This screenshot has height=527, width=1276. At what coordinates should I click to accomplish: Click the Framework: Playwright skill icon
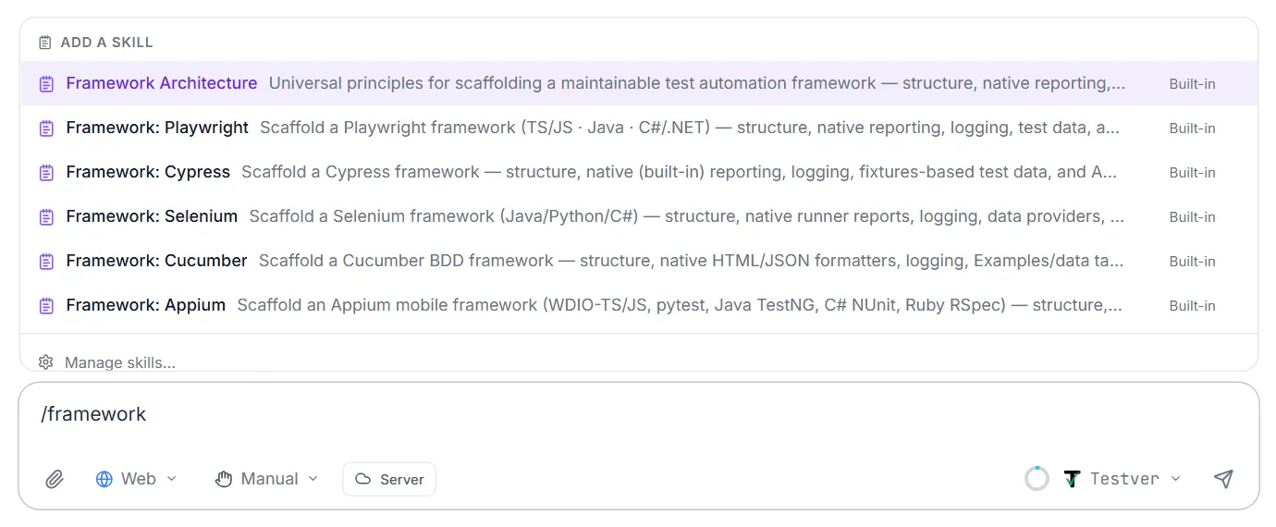[46, 129]
